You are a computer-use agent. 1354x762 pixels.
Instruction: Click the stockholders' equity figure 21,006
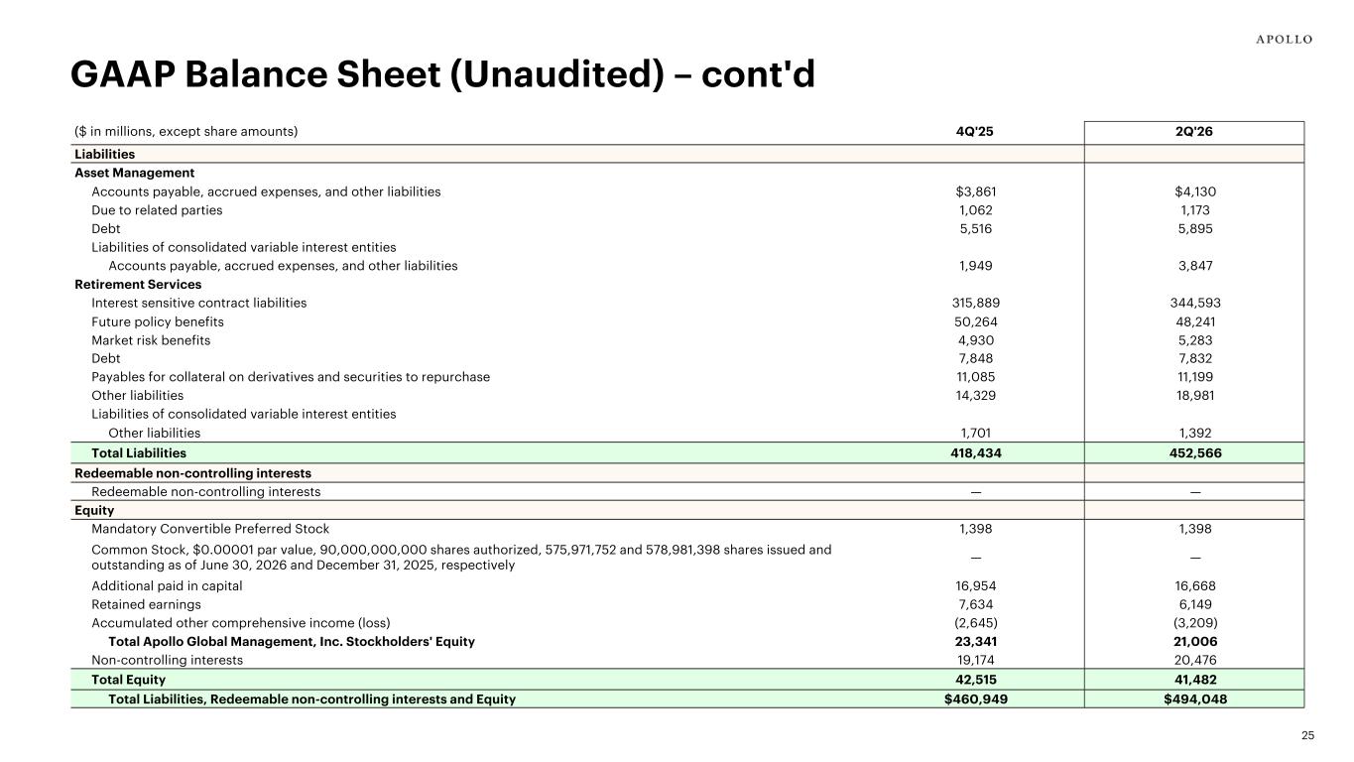point(1194,642)
